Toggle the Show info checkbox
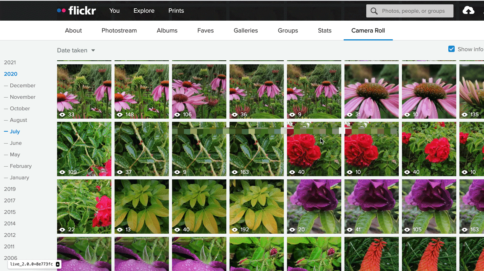The image size is (484, 271). tap(451, 49)
